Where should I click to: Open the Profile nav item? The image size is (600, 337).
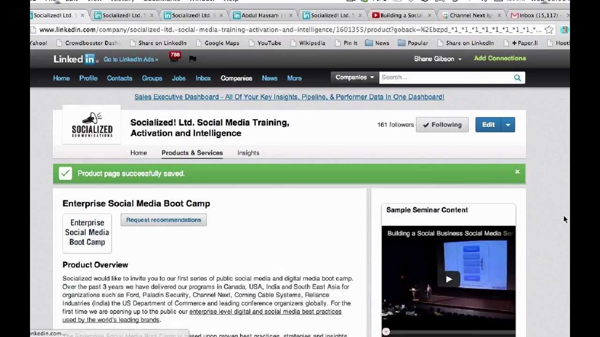click(x=88, y=78)
